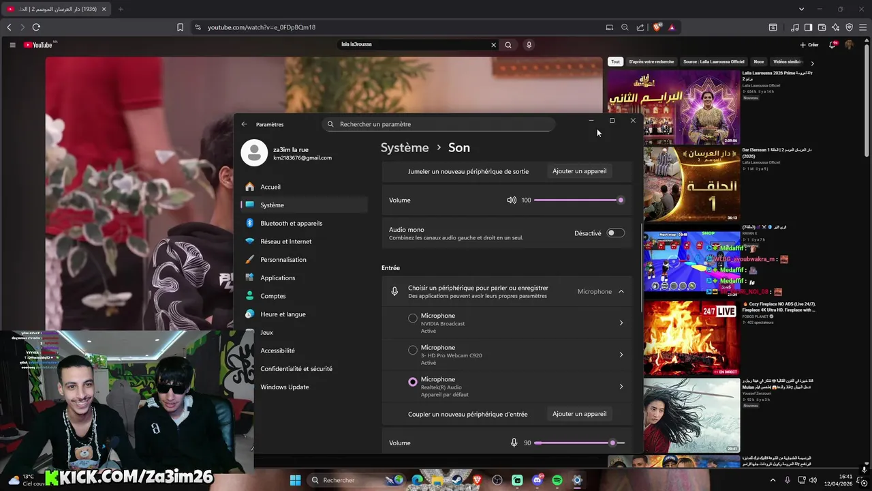Open Spotify from the taskbar

[x=557, y=480]
